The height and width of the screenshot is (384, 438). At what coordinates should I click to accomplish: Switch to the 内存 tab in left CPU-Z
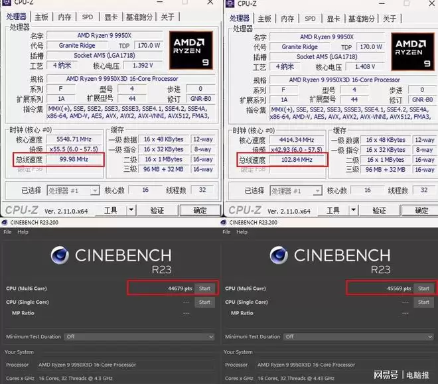pyautogui.click(x=64, y=17)
